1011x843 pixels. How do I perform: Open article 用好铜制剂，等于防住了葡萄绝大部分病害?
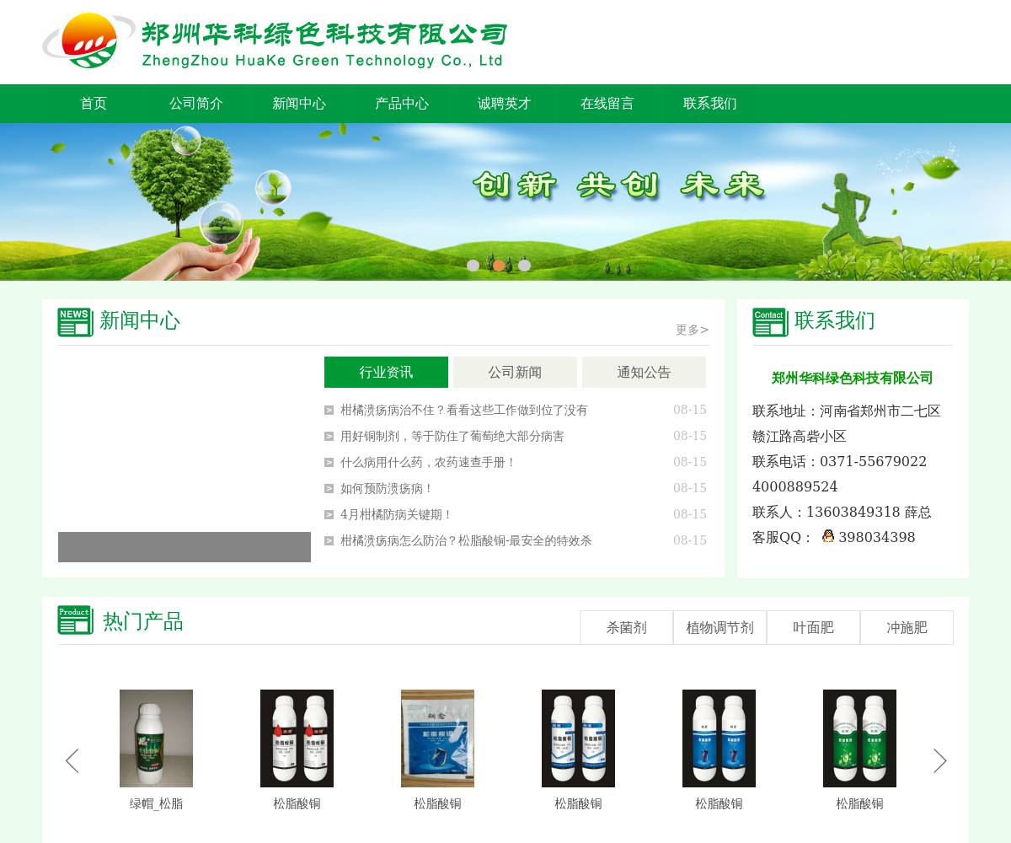(452, 437)
